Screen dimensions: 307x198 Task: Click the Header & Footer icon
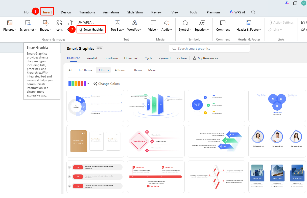tap(249, 23)
